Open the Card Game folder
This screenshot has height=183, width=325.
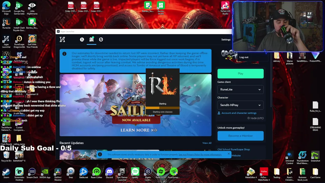(315, 173)
